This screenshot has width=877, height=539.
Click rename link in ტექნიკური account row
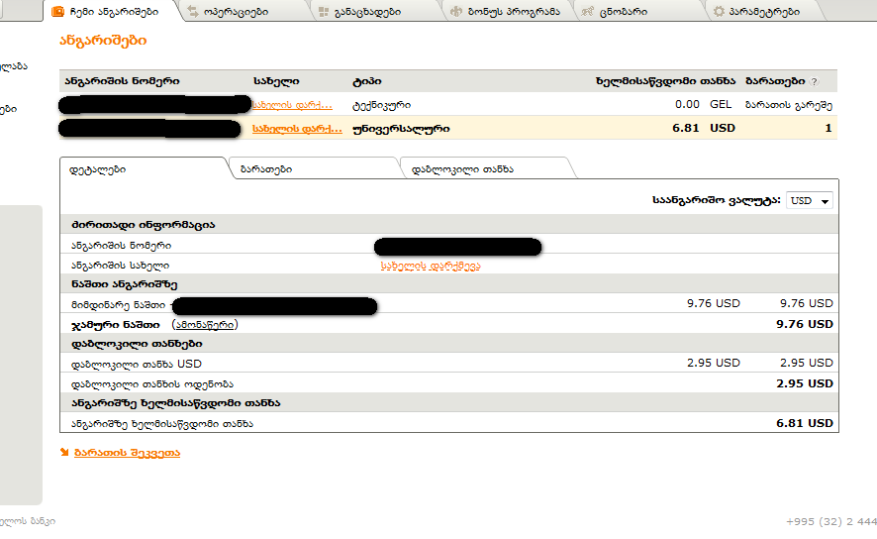292,105
